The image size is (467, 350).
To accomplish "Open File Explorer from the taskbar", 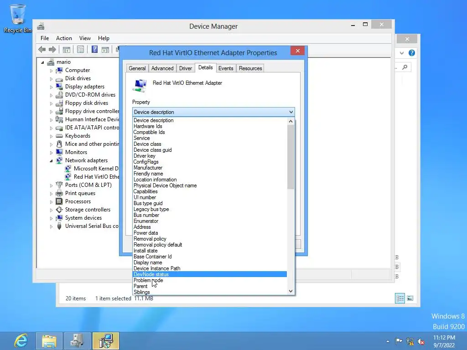I will [49, 341].
